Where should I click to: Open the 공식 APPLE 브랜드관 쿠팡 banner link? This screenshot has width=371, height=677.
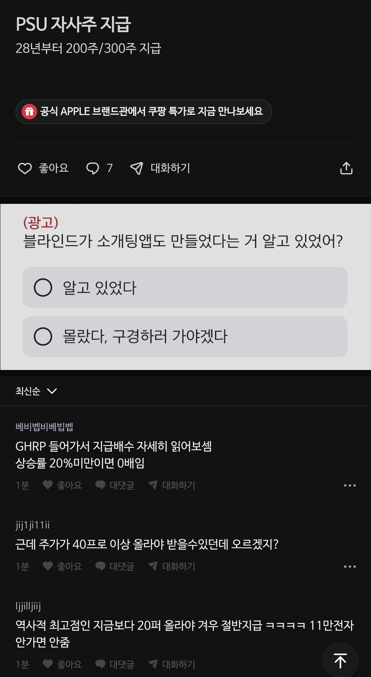pos(151,111)
